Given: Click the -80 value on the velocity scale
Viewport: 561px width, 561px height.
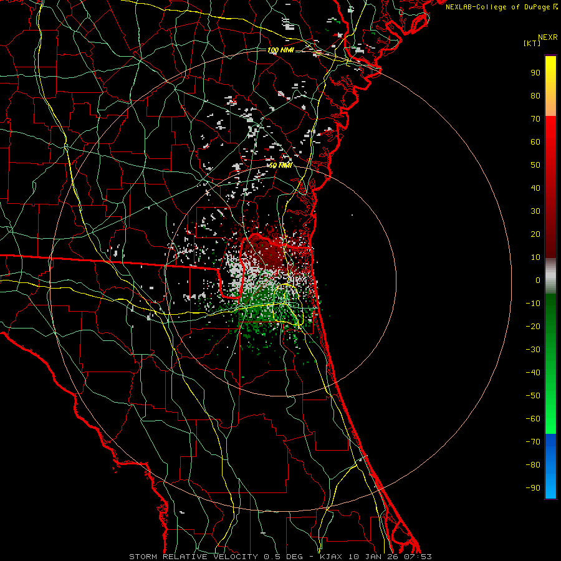Looking at the screenshot, I should 533,465.
